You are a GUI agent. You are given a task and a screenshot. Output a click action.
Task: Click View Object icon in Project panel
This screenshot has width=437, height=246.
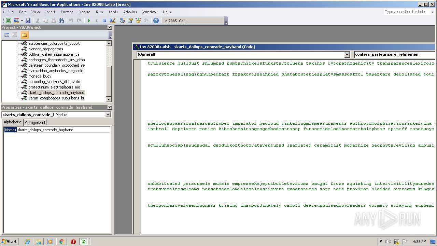pyautogui.click(x=15, y=35)
